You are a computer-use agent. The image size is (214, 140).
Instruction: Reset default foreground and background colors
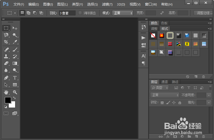tap(6, 107)
